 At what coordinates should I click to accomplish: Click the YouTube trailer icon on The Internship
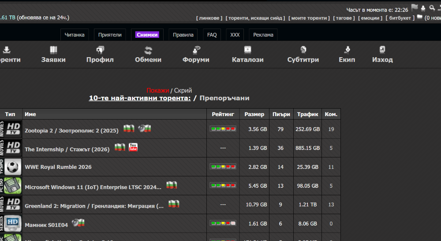133,147
